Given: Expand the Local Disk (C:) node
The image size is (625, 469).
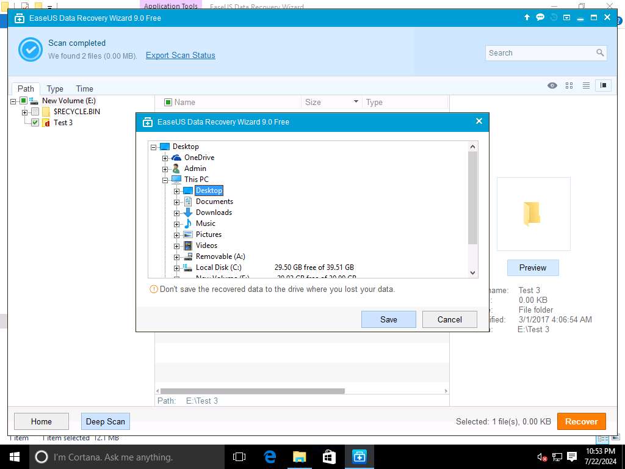Looking at the screenshot, I should (176, 269).
